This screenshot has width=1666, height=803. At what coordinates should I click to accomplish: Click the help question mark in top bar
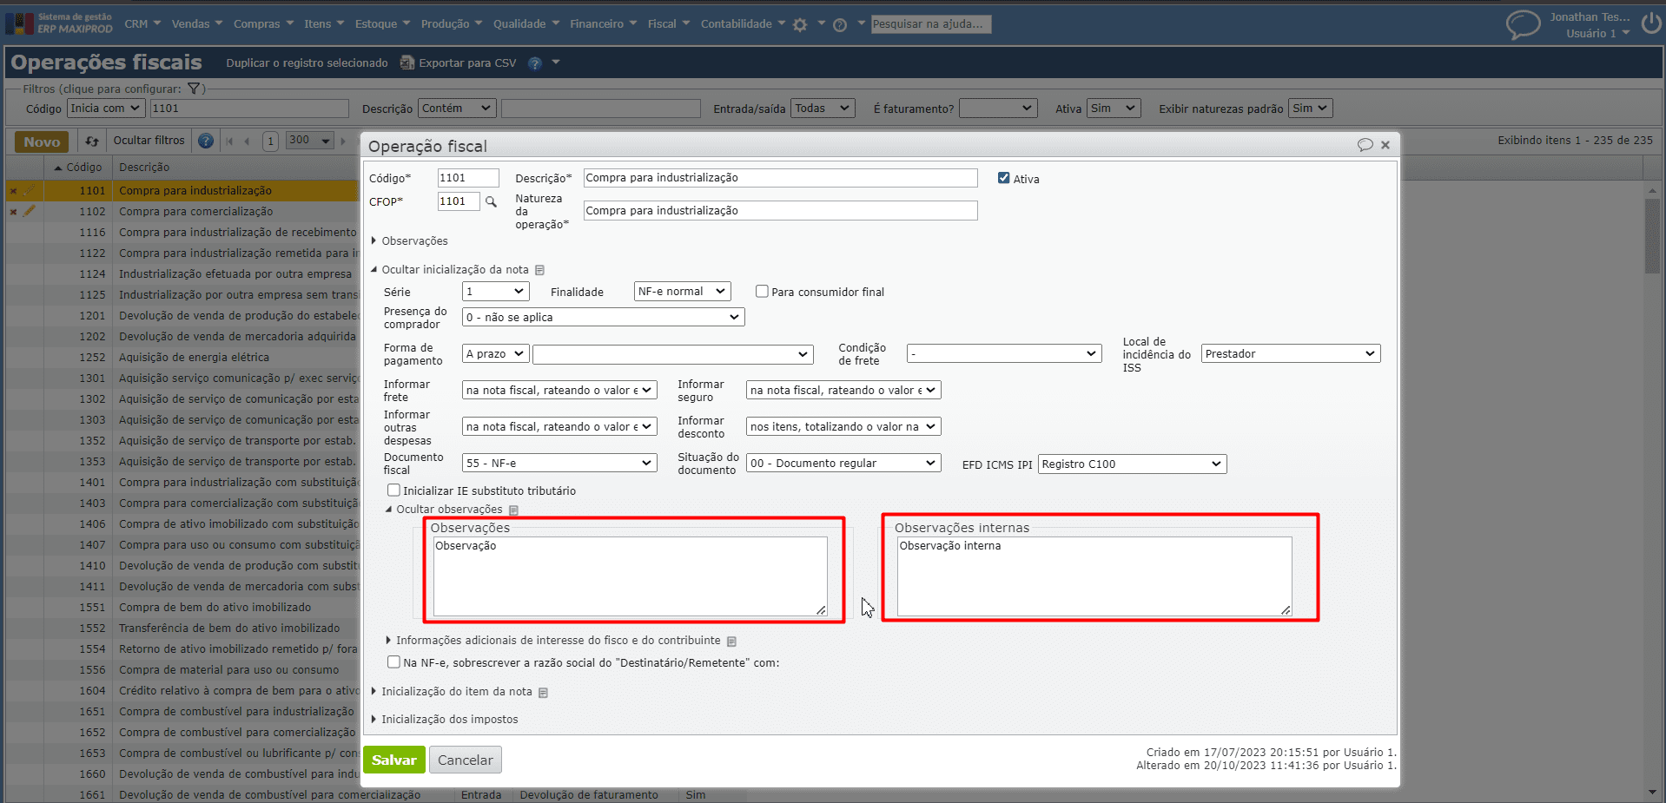coord(840,25)
